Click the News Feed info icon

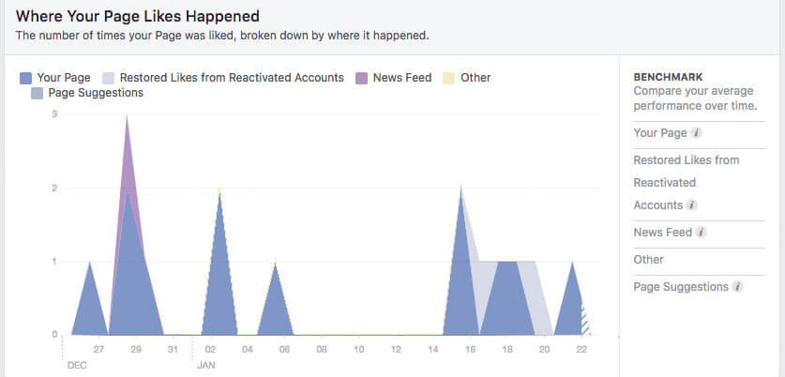coord(701,233)
